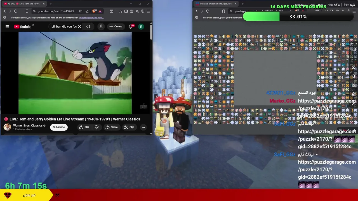Select the LIVE: Tom and Jerry tab
The image size is (358, 201).
25,4
